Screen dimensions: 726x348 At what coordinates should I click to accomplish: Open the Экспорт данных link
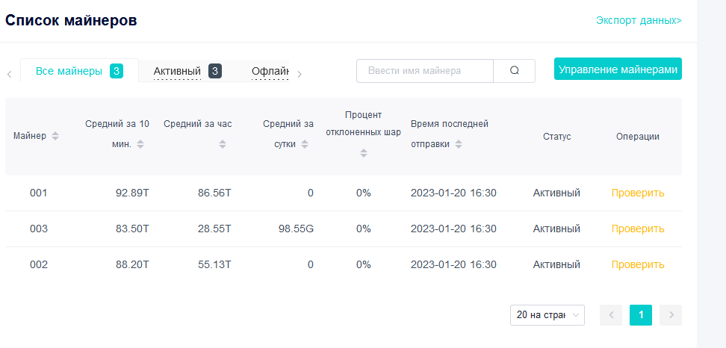[x=638, y=20]
